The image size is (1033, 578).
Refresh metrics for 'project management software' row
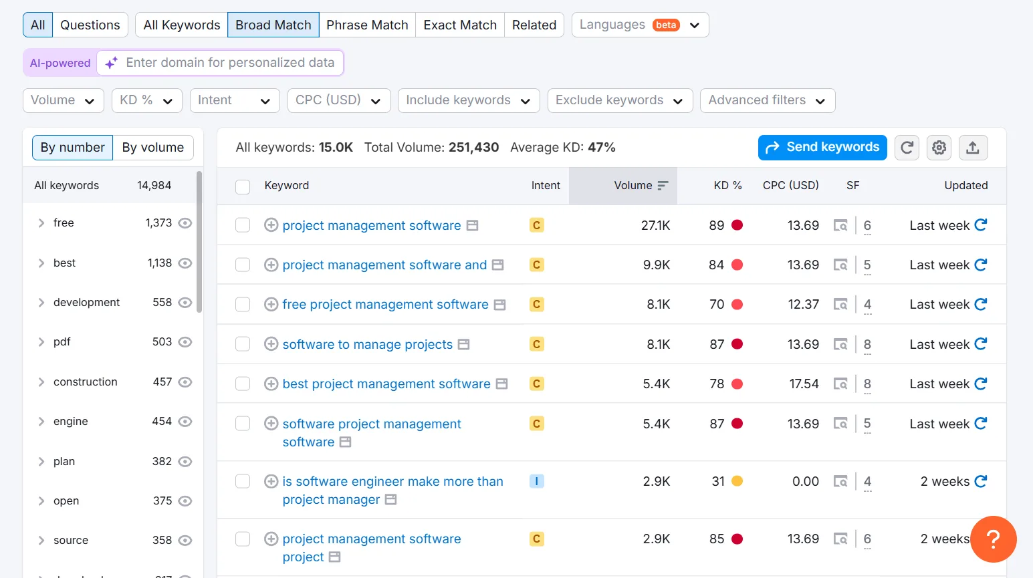[981, 225]
